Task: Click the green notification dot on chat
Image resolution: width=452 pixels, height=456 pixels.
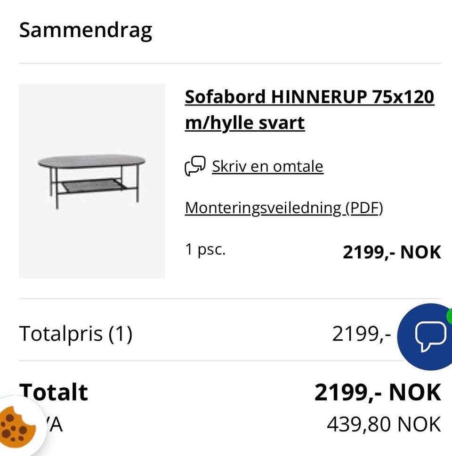Action: (449, 316)
